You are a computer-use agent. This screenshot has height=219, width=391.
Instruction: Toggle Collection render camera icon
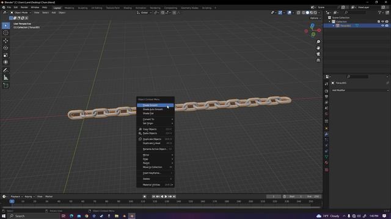click(387, 22)
